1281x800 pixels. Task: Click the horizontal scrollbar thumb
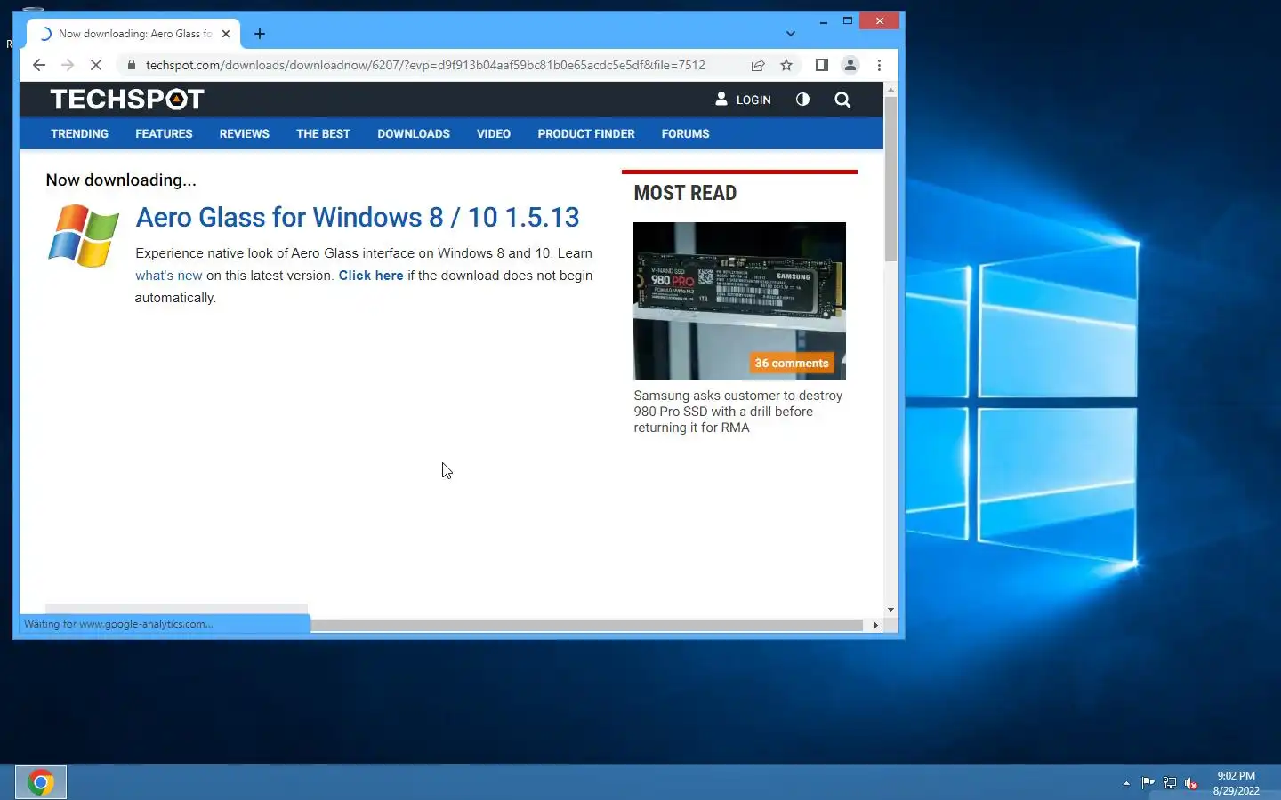(x=587, y=625)
